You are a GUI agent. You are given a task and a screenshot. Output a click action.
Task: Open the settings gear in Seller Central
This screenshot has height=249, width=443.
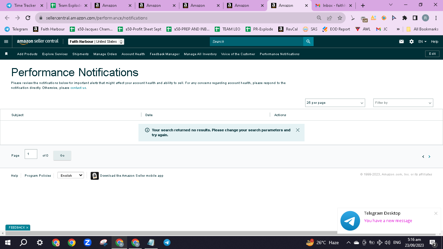(412, 41)
